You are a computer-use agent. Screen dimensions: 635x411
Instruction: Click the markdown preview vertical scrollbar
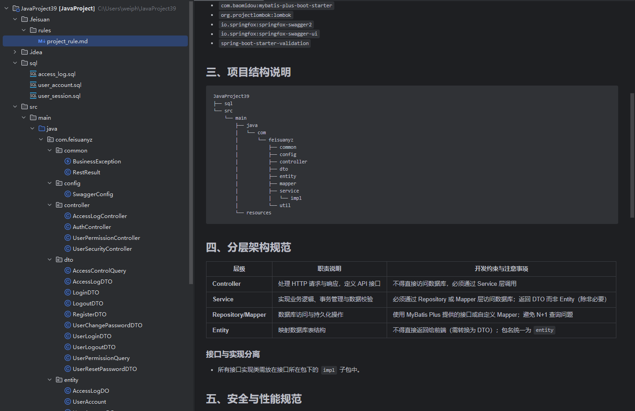632,155
